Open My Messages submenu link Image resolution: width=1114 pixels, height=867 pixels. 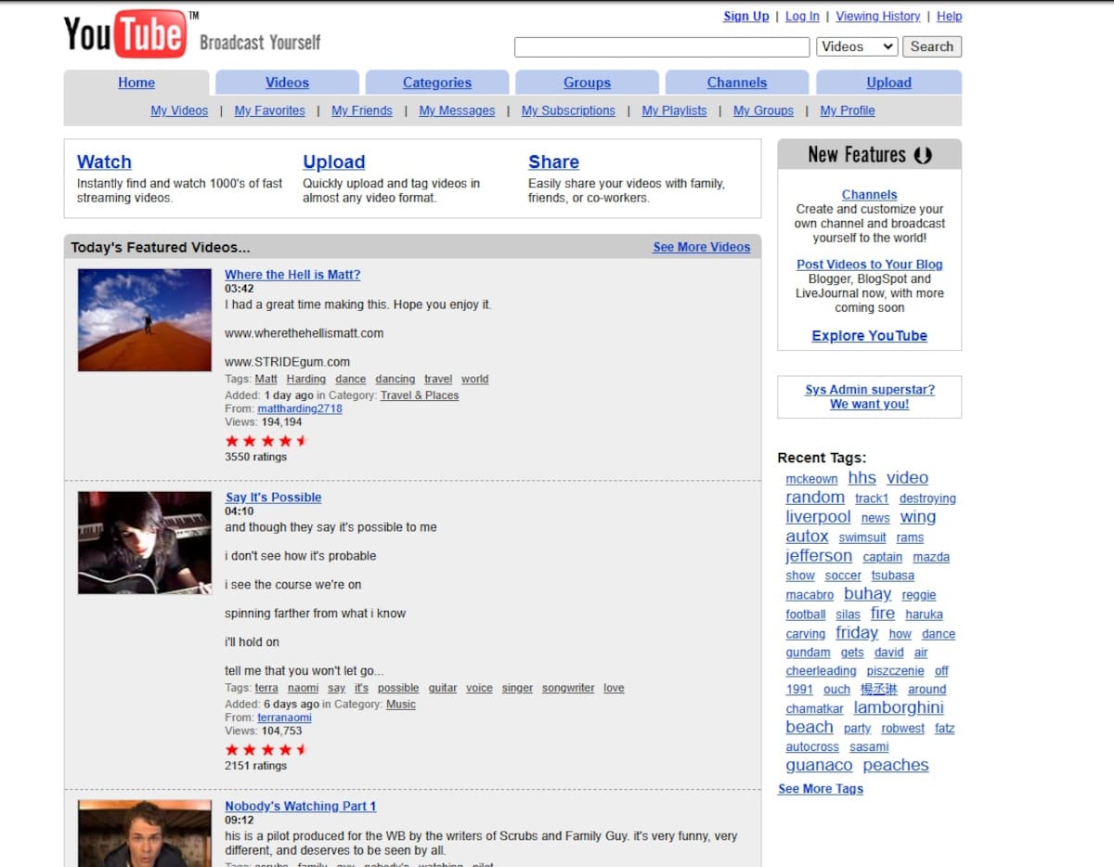pos(457,110)
